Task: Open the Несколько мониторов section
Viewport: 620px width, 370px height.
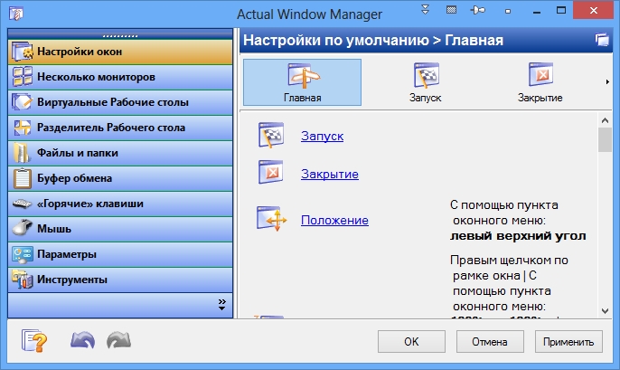Action: click(120, 77)
